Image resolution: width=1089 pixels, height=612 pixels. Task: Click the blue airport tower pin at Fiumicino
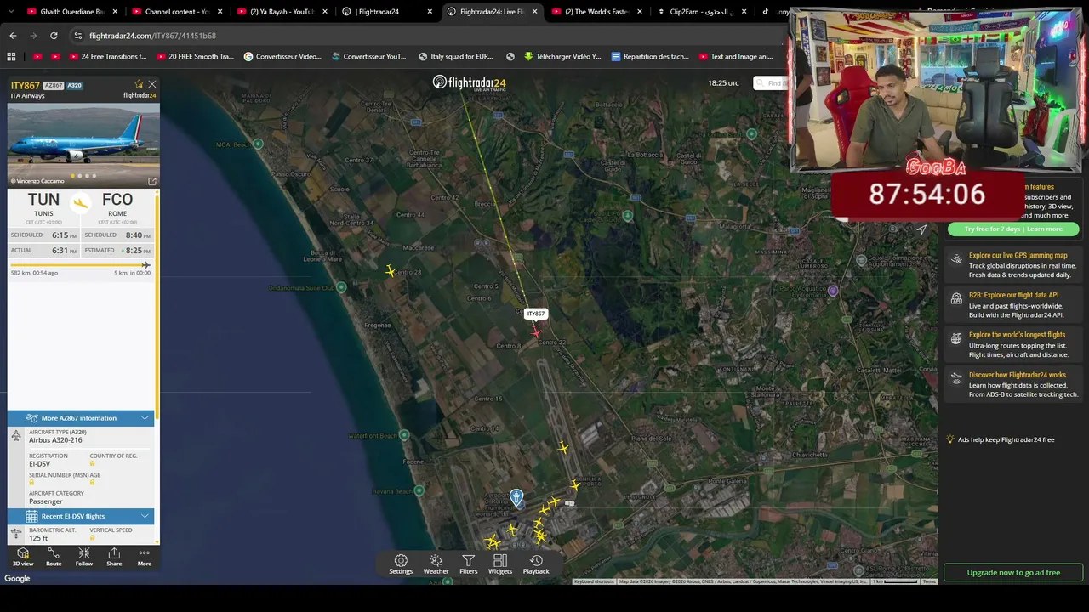click(x=516, y=497)
